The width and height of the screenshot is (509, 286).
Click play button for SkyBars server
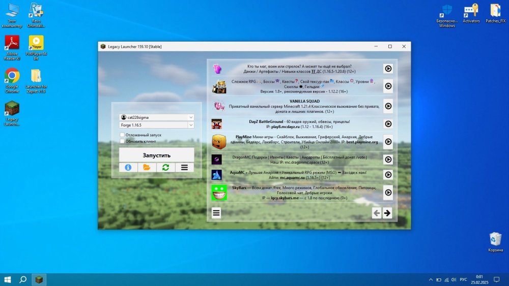[x=388, y=193]
